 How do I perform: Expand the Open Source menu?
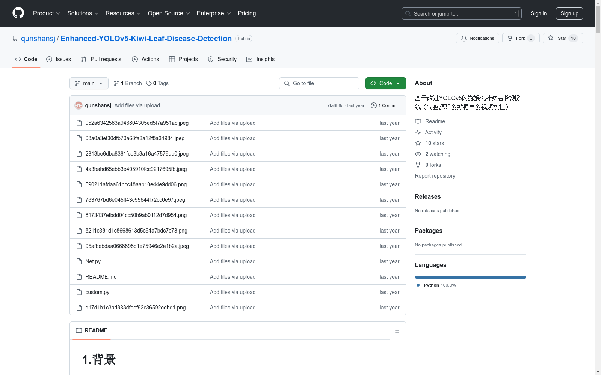point(169,13)
